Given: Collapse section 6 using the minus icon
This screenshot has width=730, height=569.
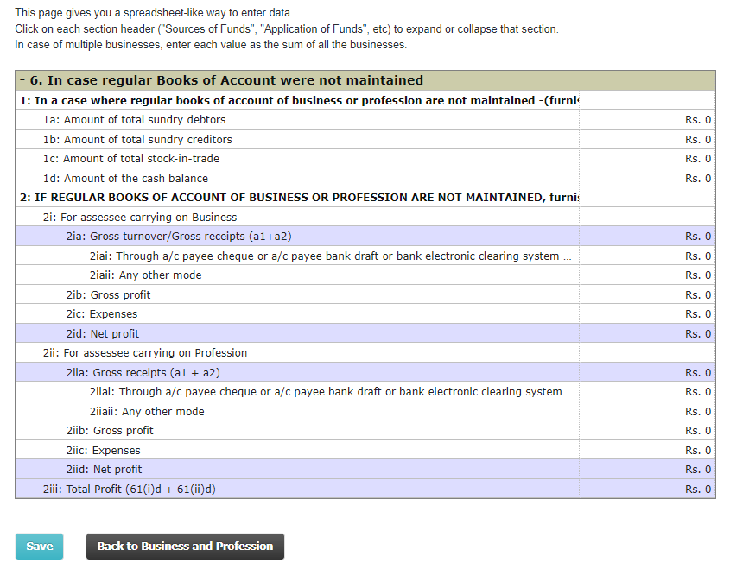Looking at the screenshot, I should (x=23, y=79).
